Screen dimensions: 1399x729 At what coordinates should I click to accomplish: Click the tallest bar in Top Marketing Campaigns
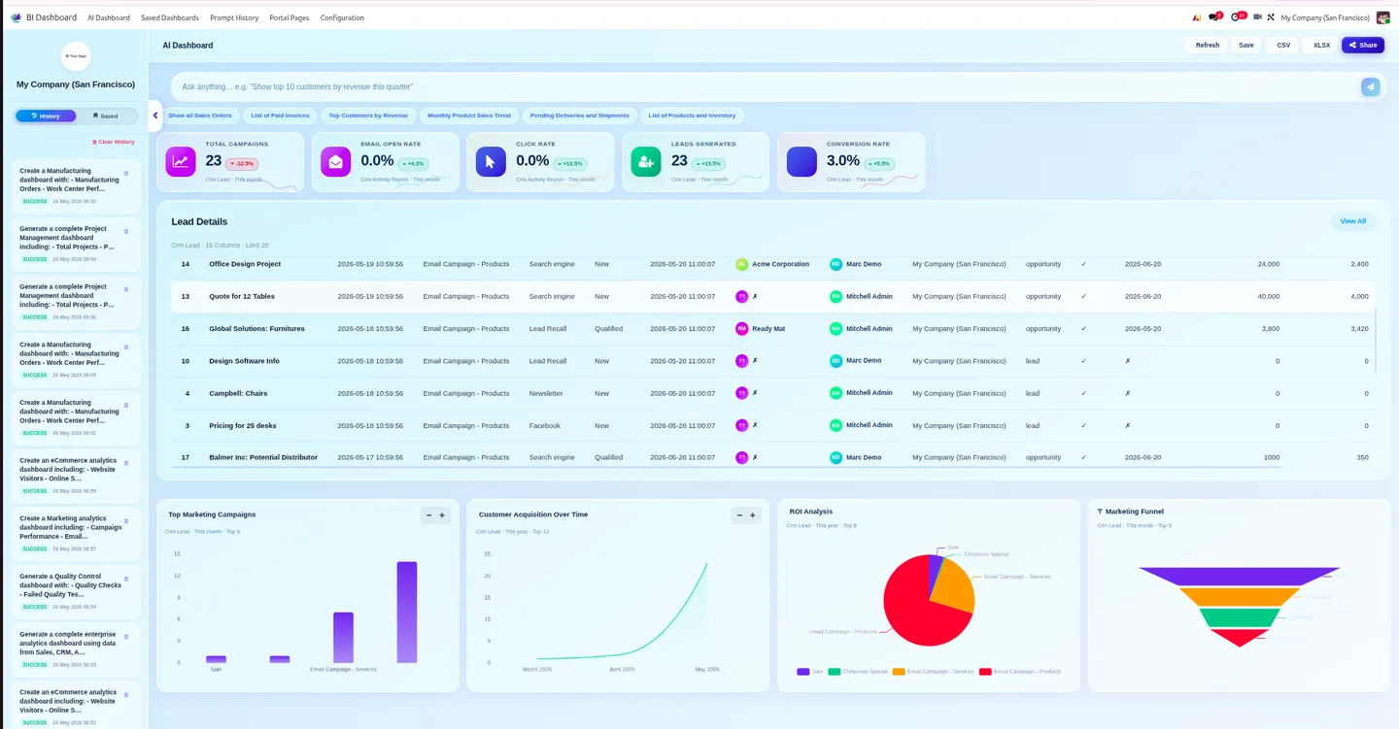(x=407, y=613)
